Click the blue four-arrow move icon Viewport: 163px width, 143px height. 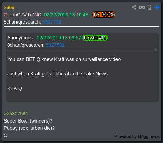click(157, 7)
